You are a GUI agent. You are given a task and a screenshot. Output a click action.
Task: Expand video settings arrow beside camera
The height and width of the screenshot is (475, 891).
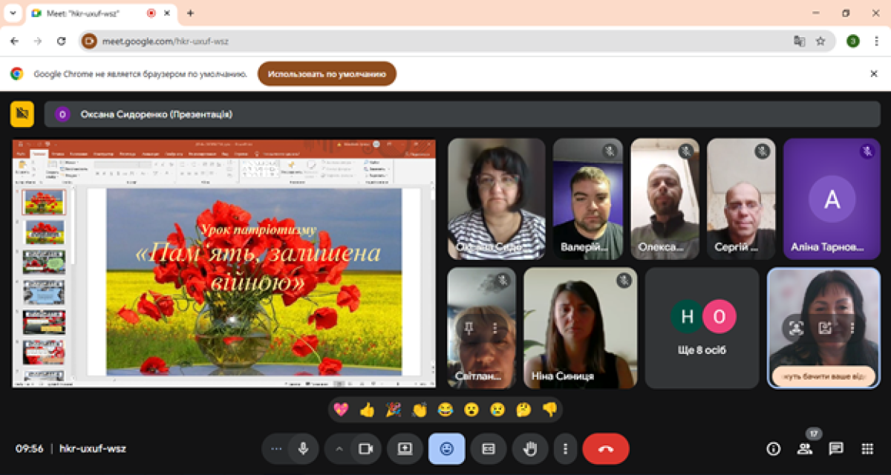pos(339,449)
